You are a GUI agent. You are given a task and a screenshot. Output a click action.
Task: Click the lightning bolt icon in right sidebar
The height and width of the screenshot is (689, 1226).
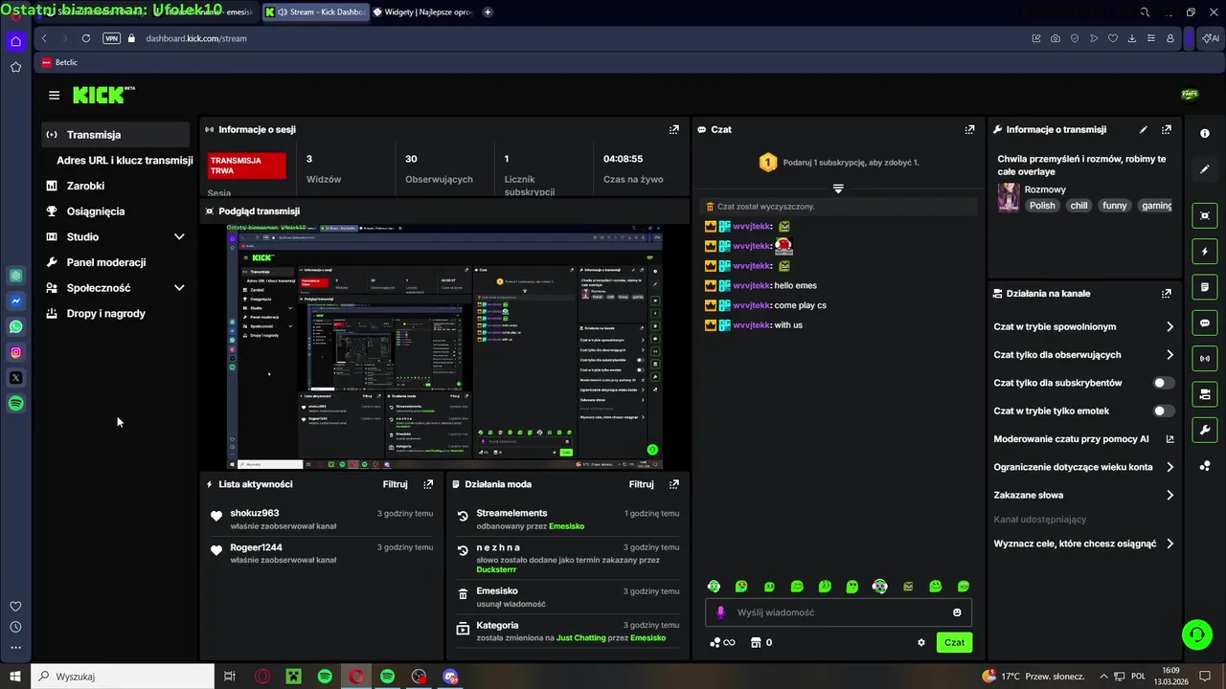pos(1205,252)
